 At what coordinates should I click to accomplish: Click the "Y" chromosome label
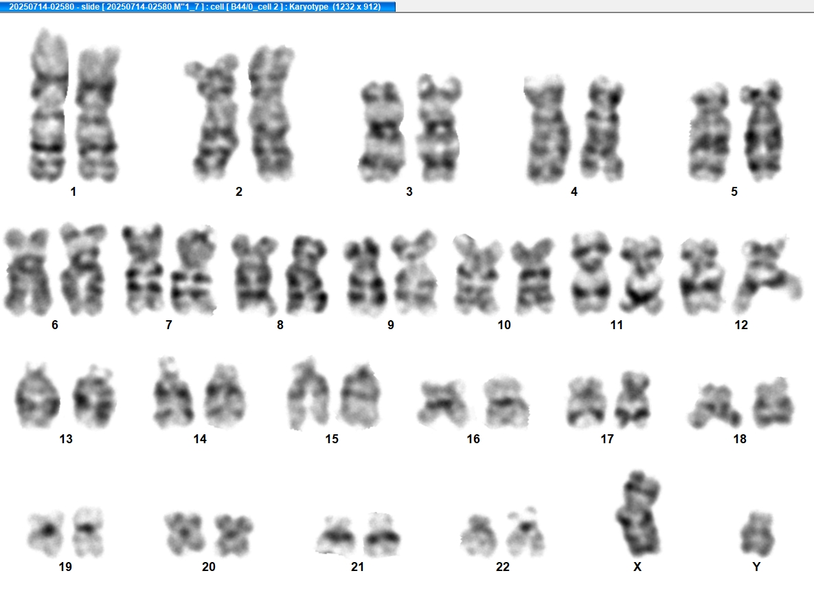coord(756,567)
